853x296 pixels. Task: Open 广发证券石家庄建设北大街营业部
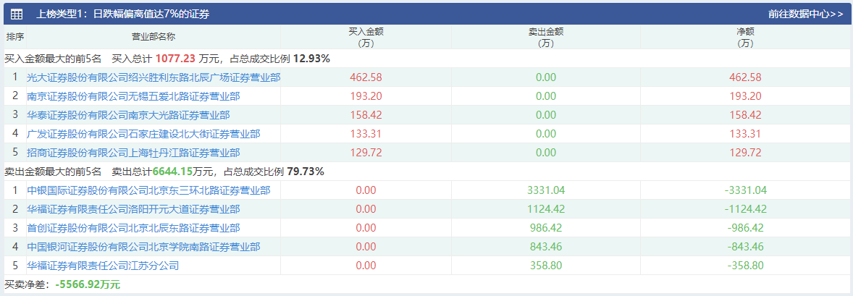[143, 134]
